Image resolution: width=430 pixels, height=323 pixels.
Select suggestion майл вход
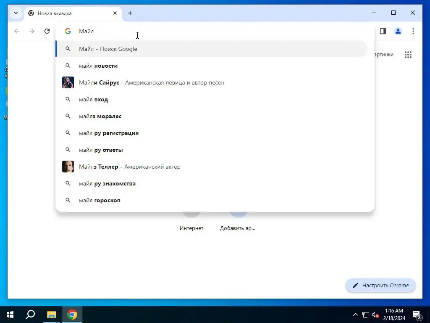coord(212,99)
